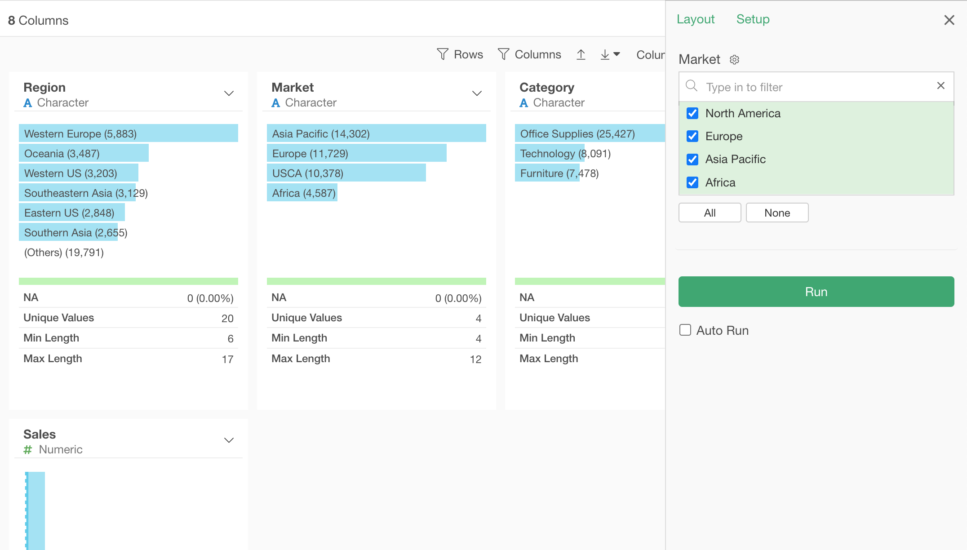The image size is (967, 550).
Task: Close the side panel
Action: click(x=949, y=20)
